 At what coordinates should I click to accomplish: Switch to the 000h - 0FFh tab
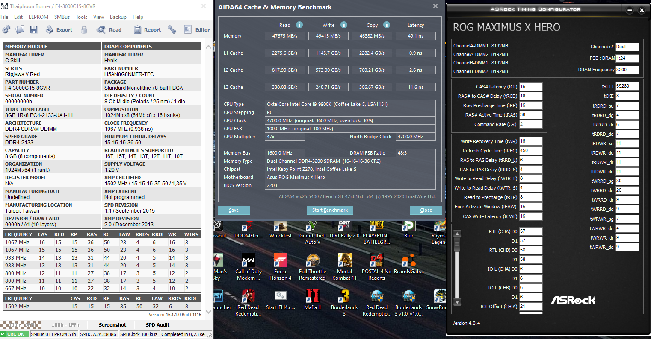[22, 325]
